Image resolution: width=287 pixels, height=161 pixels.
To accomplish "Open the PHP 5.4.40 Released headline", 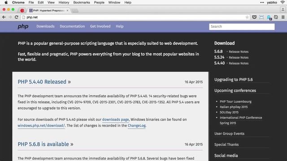I will [x=44, y=82].
